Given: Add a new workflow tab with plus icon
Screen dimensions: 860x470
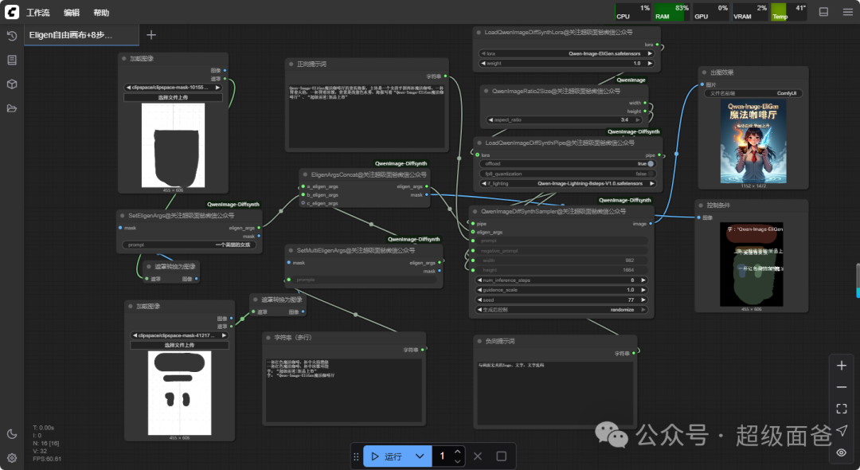Looking at the screenshot, I should click(151, 35).
